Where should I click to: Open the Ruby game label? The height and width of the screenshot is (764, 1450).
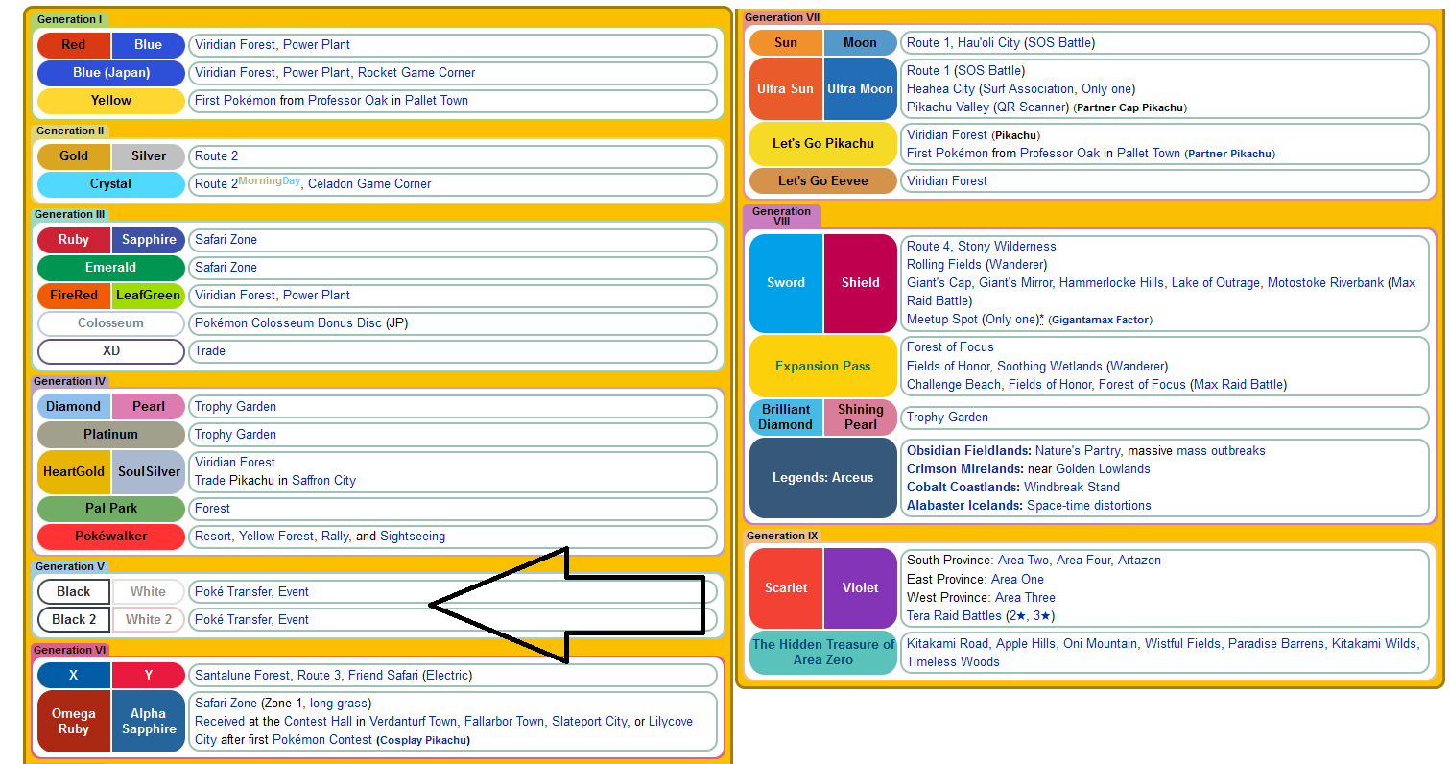74,240
